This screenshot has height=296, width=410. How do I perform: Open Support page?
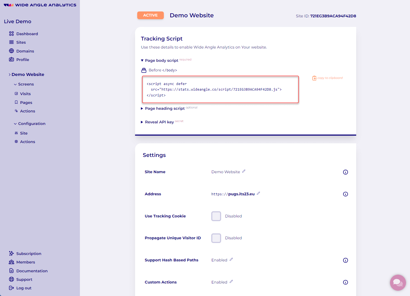pos(24,279)
